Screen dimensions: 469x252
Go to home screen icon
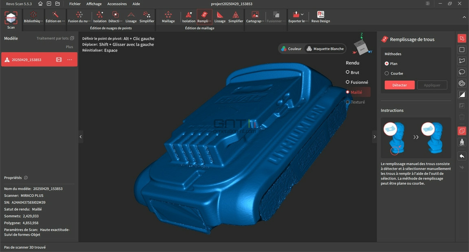point(40,4)
